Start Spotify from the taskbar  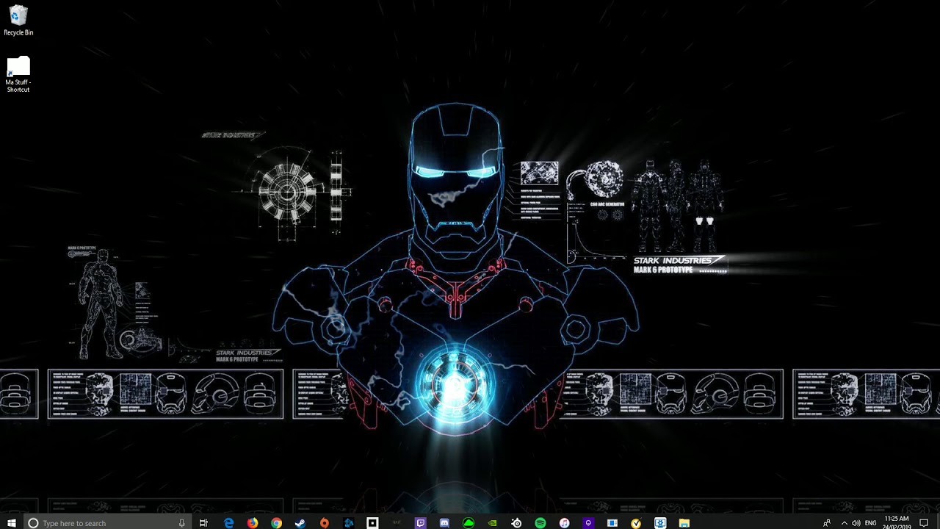coord(540,522)
